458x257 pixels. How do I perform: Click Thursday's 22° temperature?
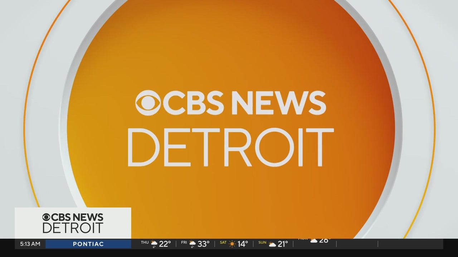pyautogui.click(x=165, y=244)
